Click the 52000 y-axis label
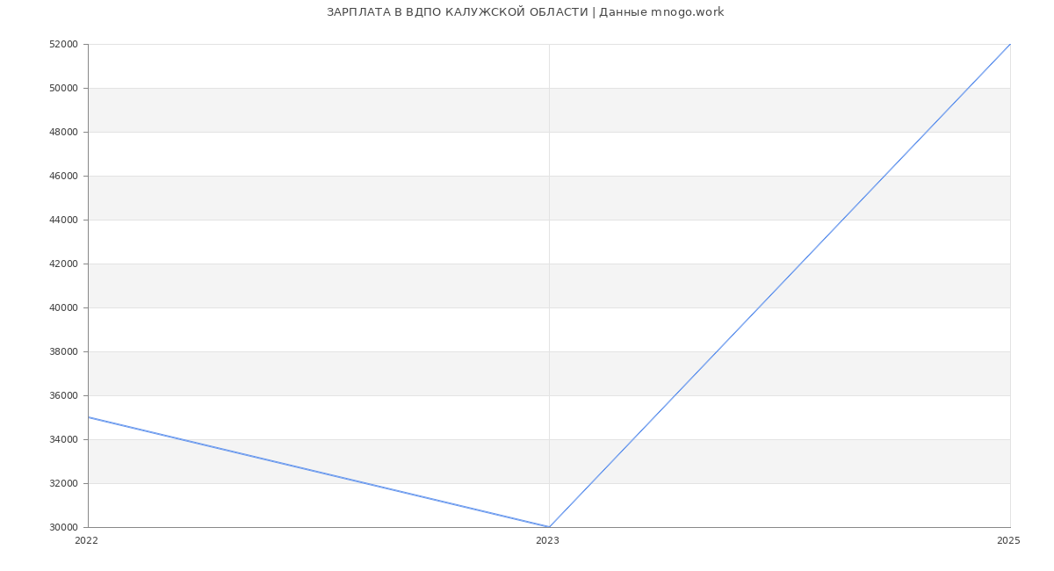Viewport: 1054px width, 571px height. click(x=64, y=45)
